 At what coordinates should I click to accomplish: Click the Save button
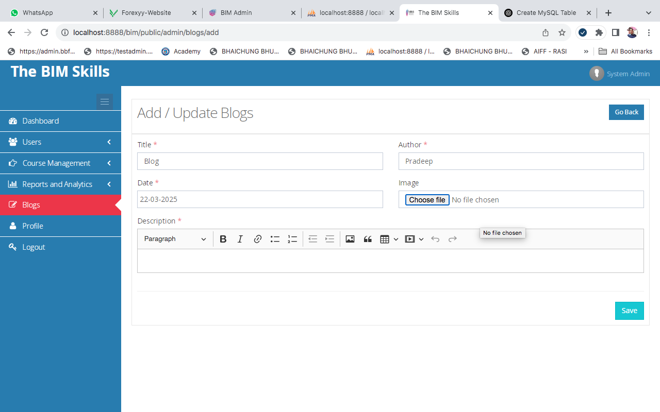tap(630, 311)
